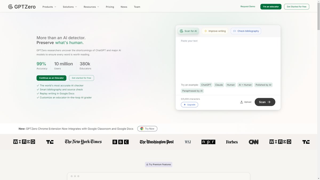Viewport: 320px width, 180px height.
Task: Open the Team page
Action: pyautogui.click(x=137, y=7)
